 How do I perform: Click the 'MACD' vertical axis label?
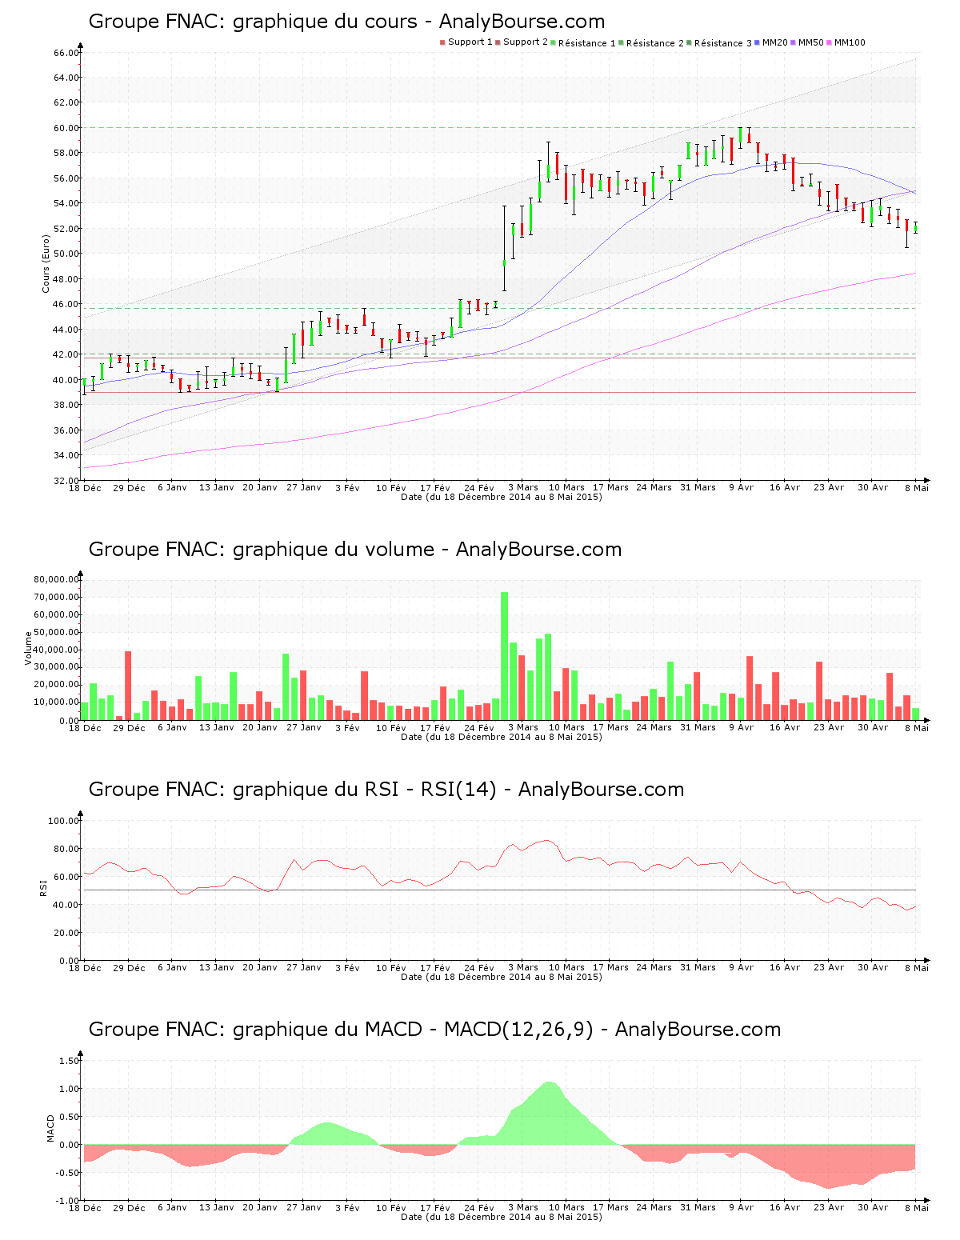click(50, 1128)
